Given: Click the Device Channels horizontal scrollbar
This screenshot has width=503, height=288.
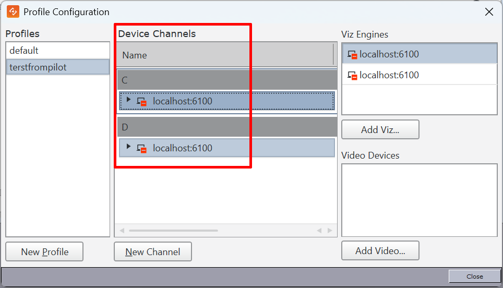Looking at the screenshot, I should [x=173, y=230].
